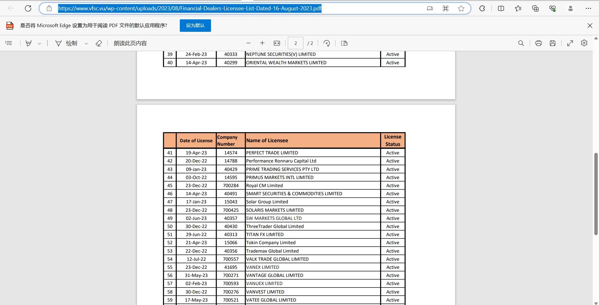Screen dimensions: 599x305
Task: Click the scrollbar up arrow
Action: coord(596,38)
